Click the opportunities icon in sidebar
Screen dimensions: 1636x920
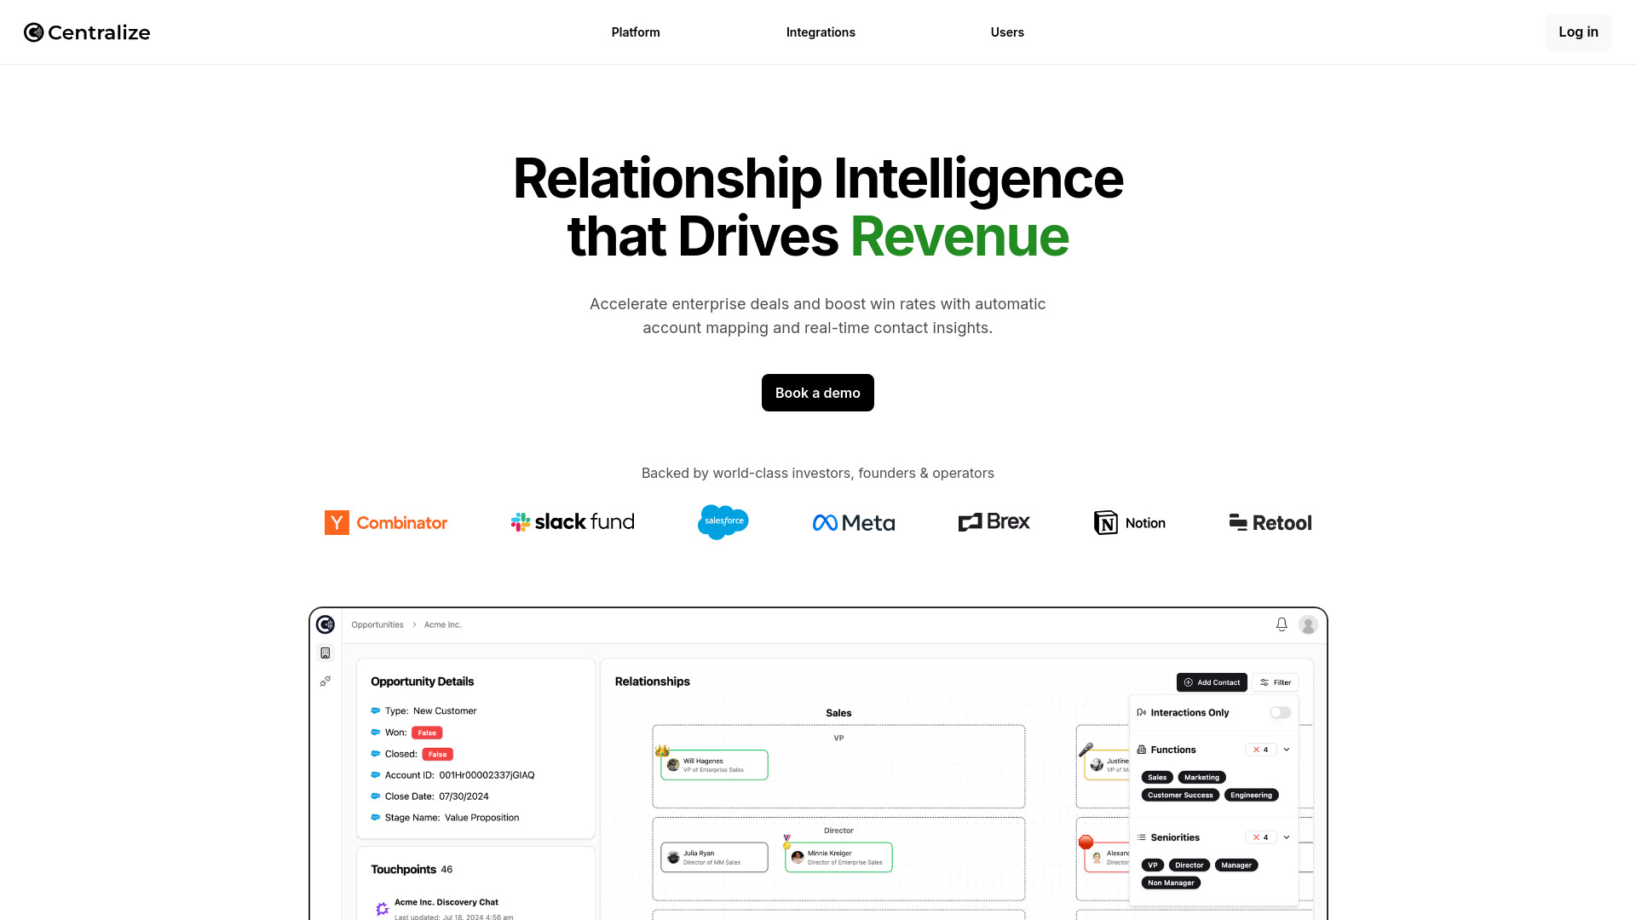coord(325,653)
